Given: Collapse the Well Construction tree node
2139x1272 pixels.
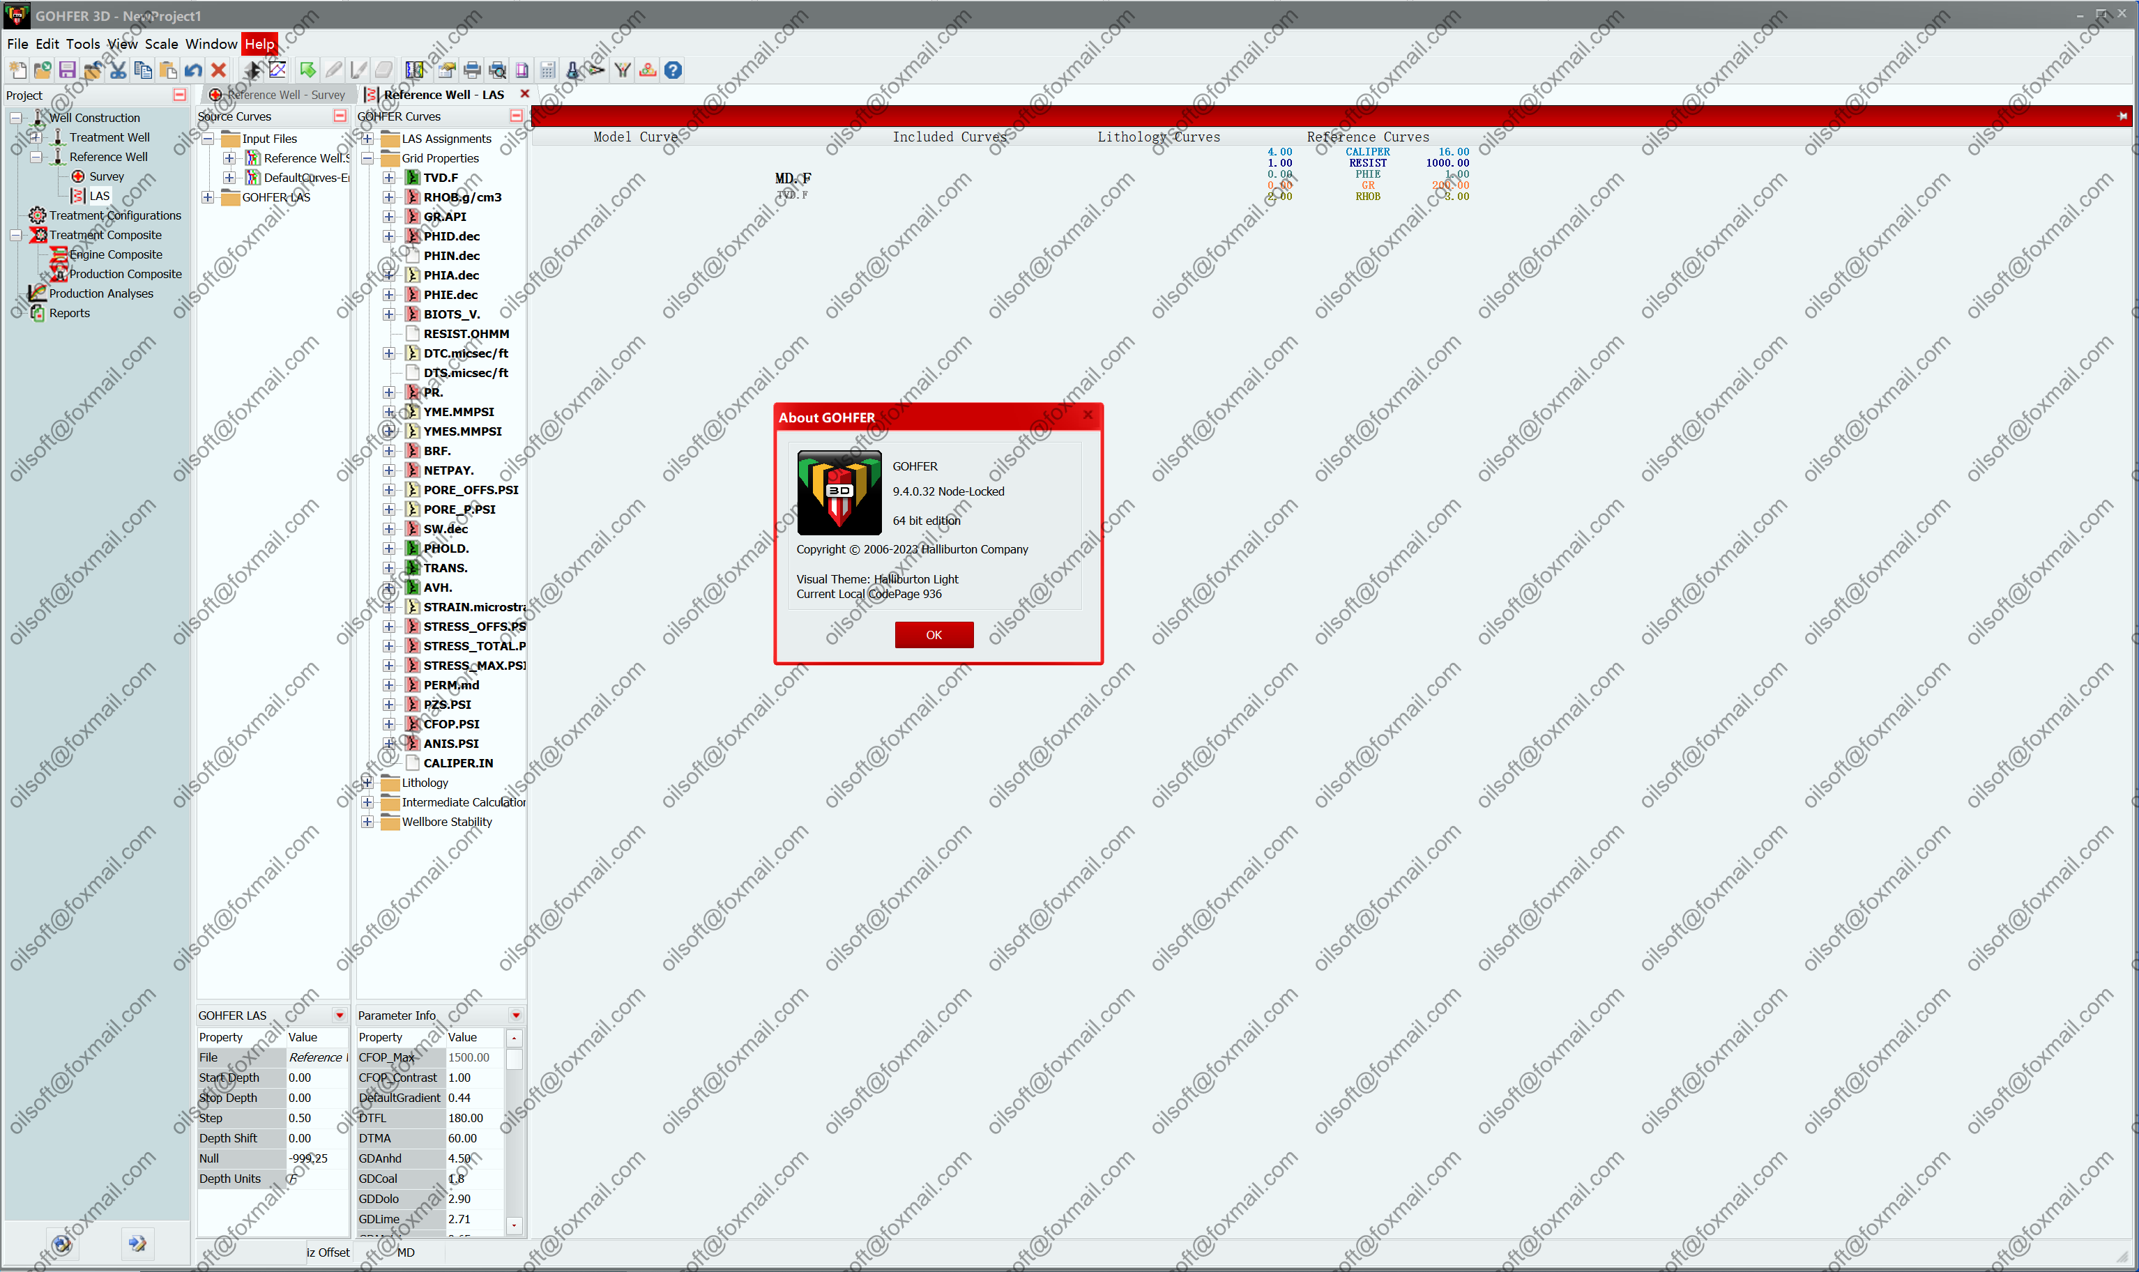Looking at the screenshot, I should (x=16, y=117).
